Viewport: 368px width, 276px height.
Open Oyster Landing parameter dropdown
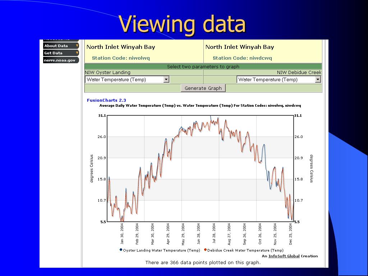coord(127,79)
